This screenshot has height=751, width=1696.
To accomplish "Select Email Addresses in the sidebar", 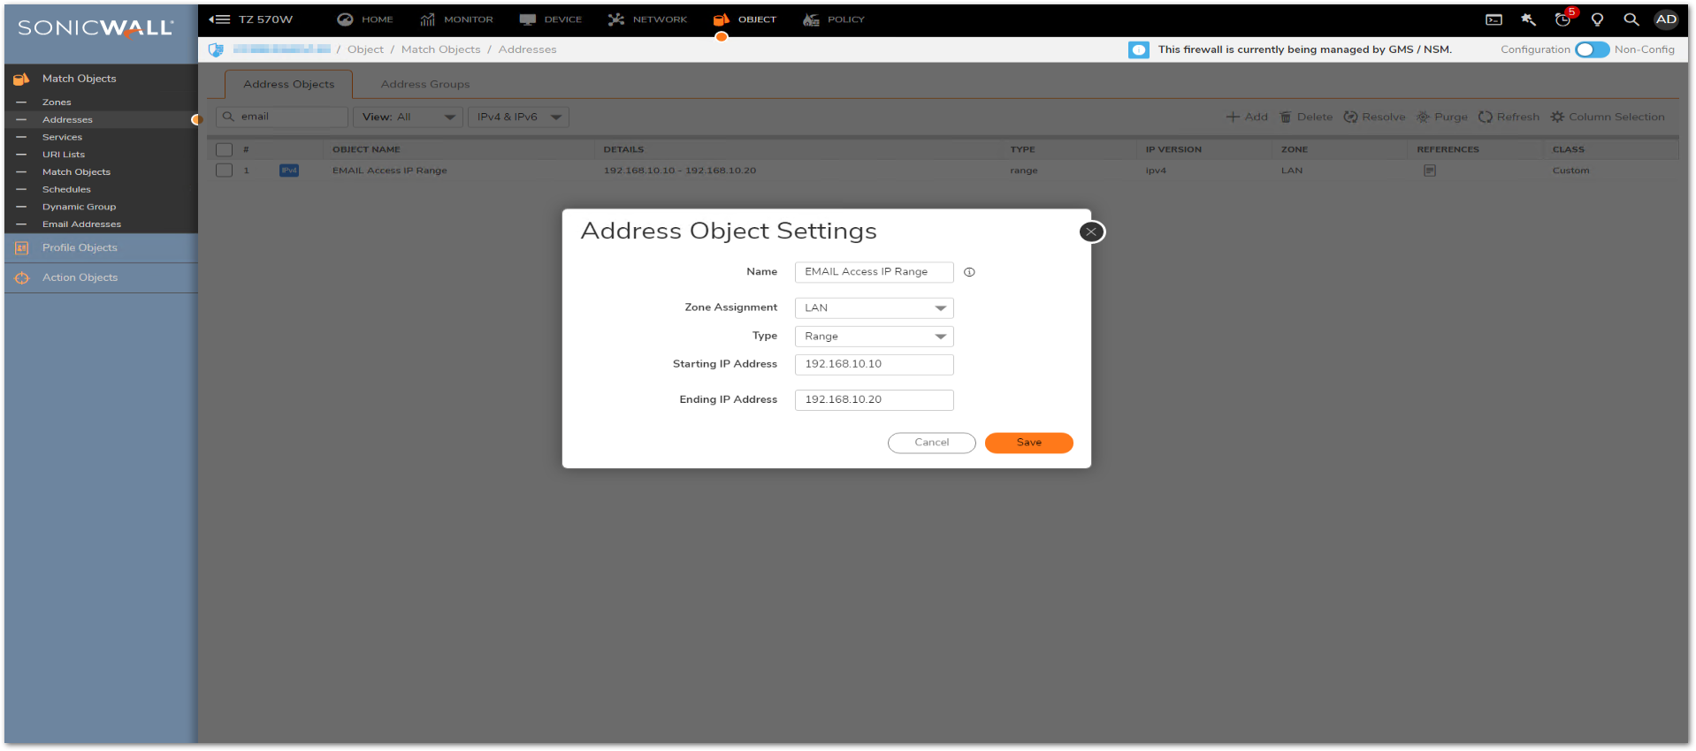I will click(81, 224).
